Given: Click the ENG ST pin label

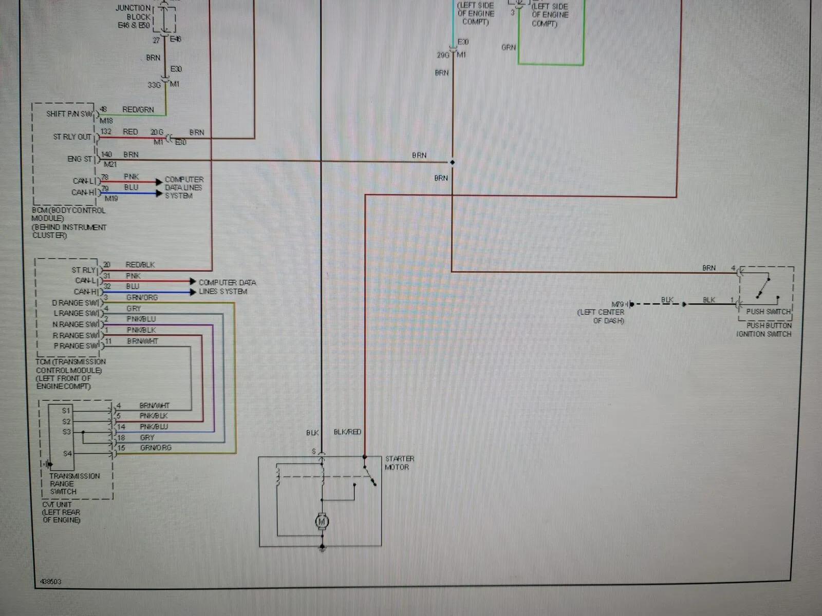Looking at the screenshot, I should 80,159.
